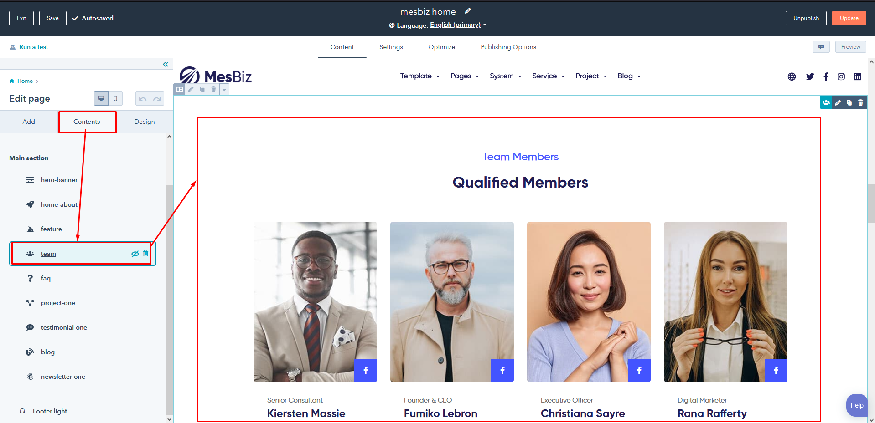This screenshot has width=875, height=423.
Task: Click LinkedIn icon in site header
Action: pyautogui.click(x=858, y=76)
